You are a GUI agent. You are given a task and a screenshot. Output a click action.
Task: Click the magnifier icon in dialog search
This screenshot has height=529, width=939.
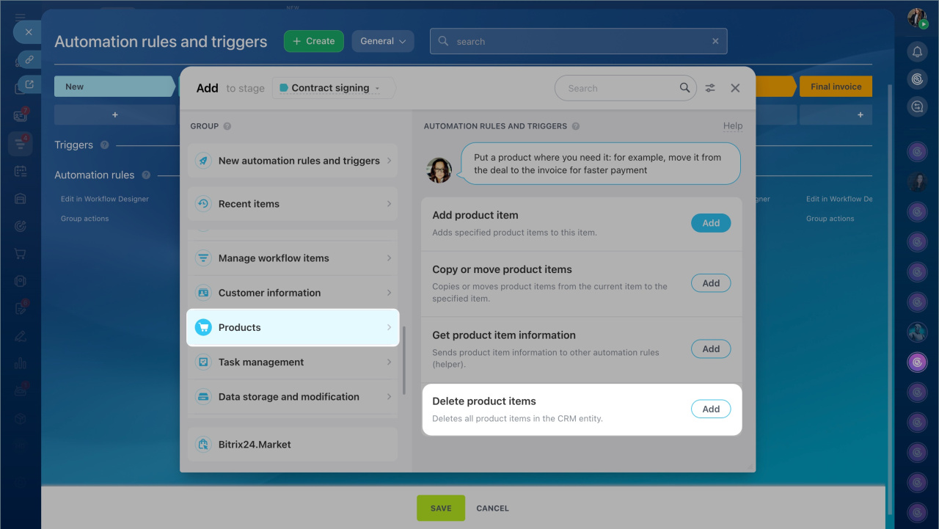pyautogui.click(x=684, y=88)
